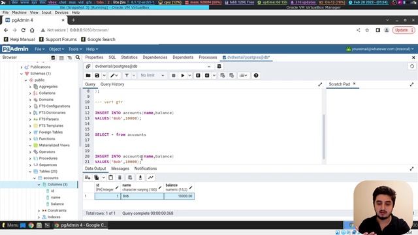This screenshot has height=235, width=418.
Task: Collapse the Tables (20) node
Action: click(x=30, y=172)
